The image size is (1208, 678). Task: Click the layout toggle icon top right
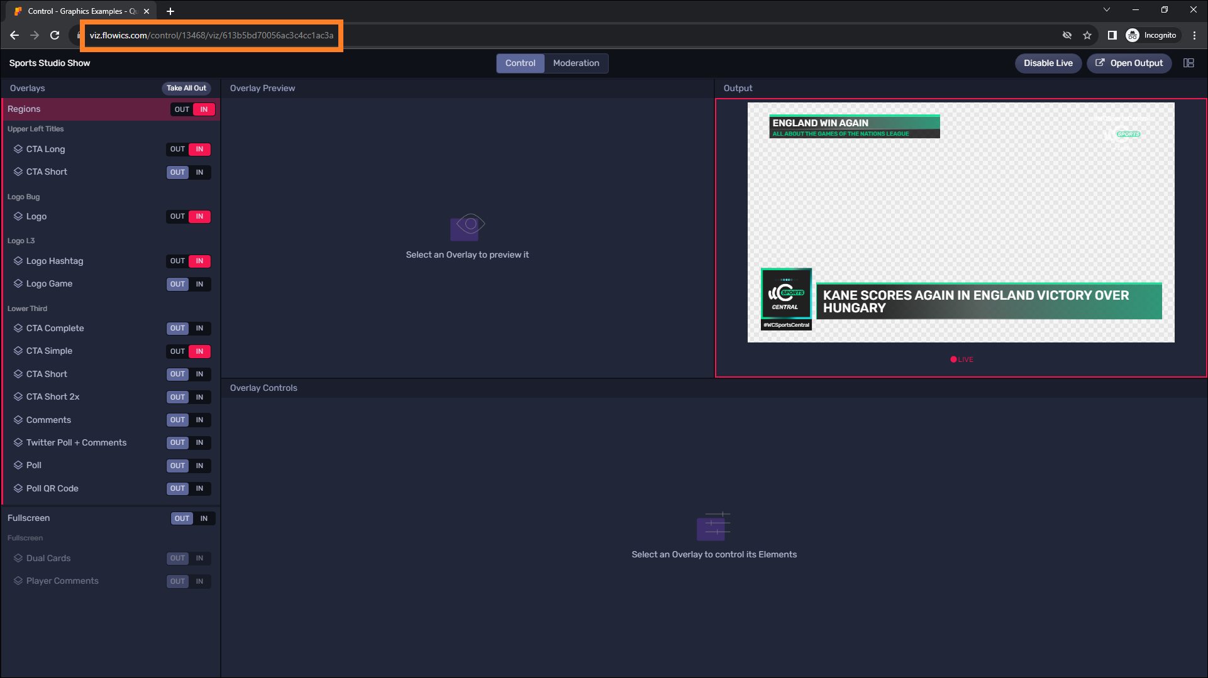point(1189,63)
